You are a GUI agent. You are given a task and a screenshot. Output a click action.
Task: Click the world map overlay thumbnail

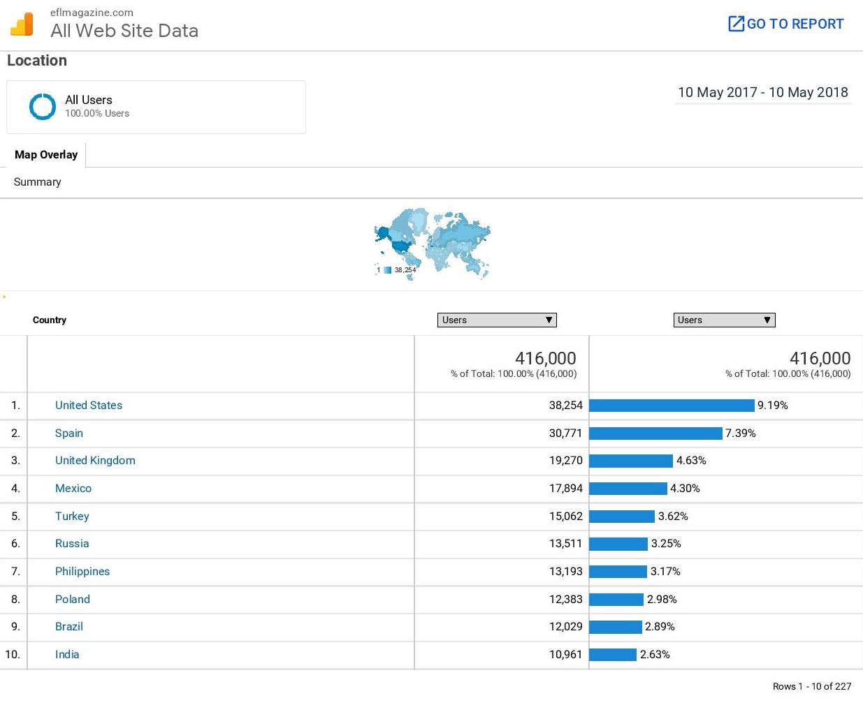[x=433, y=241]
